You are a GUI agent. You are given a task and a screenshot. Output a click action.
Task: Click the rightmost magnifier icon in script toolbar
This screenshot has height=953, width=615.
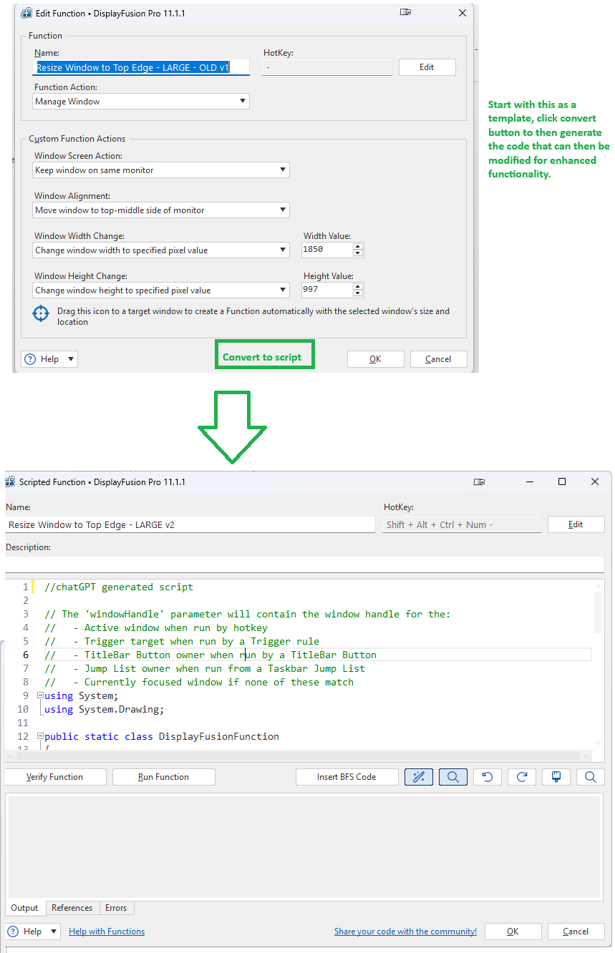(x=591, y=777)
